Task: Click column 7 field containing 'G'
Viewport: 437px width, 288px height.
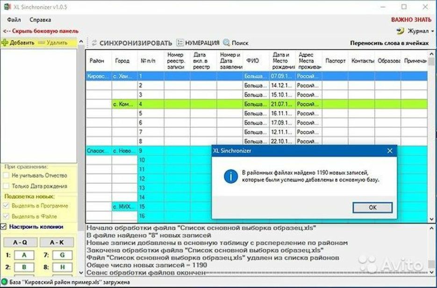Action: click(x=63, y=255)
